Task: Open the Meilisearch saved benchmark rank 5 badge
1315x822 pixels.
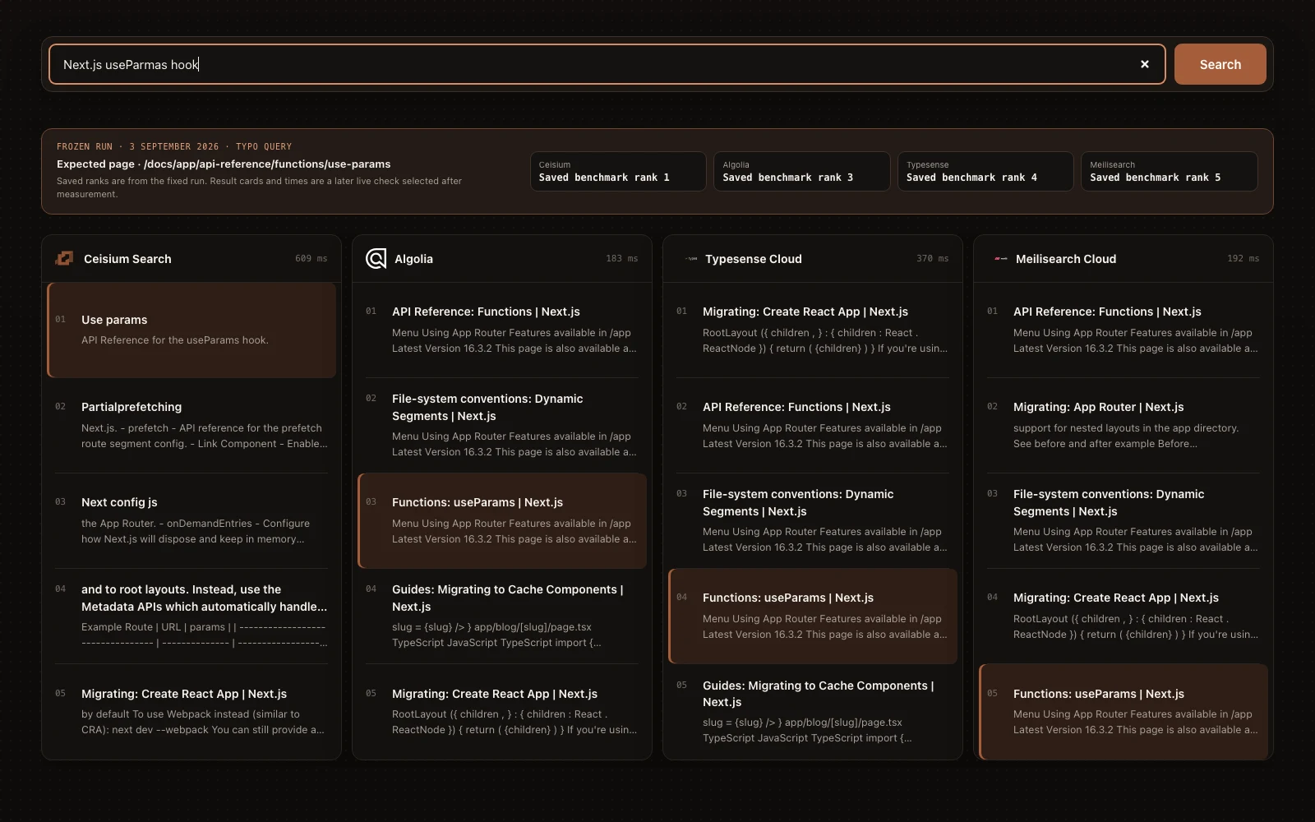Action: coord(1170,171)
